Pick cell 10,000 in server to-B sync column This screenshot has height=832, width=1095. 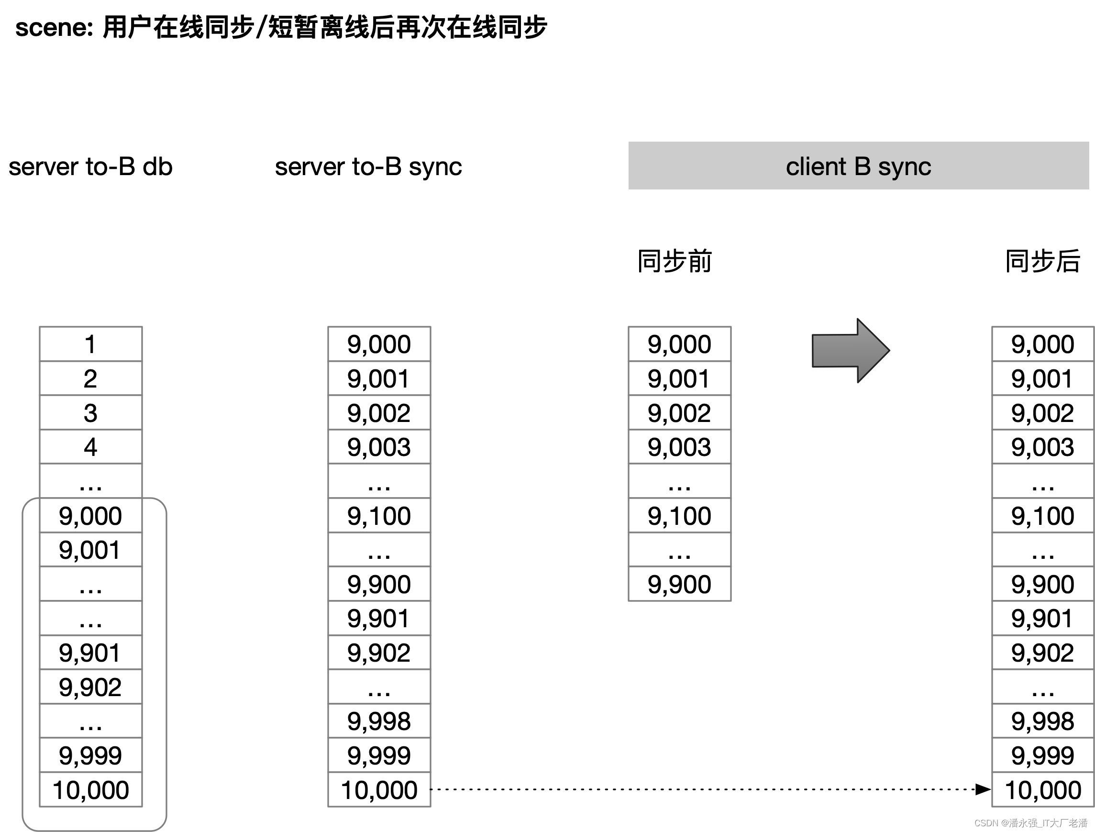click(x=379, y=789)
